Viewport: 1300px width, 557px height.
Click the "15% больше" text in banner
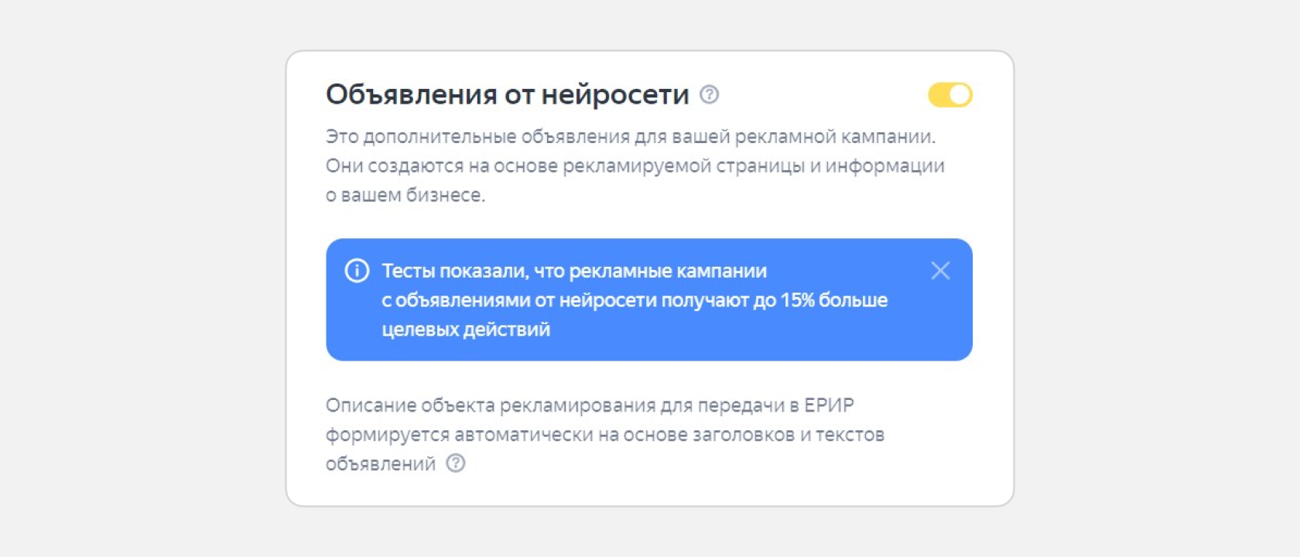833,300
